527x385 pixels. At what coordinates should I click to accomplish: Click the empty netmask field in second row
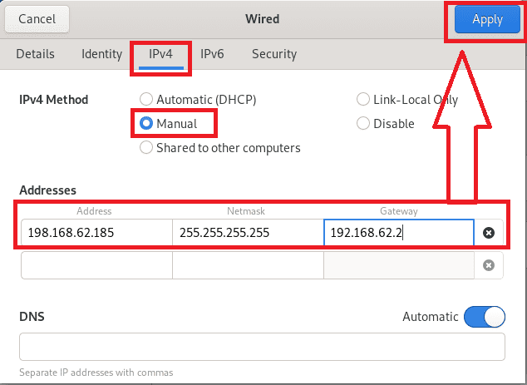(248, 265)
